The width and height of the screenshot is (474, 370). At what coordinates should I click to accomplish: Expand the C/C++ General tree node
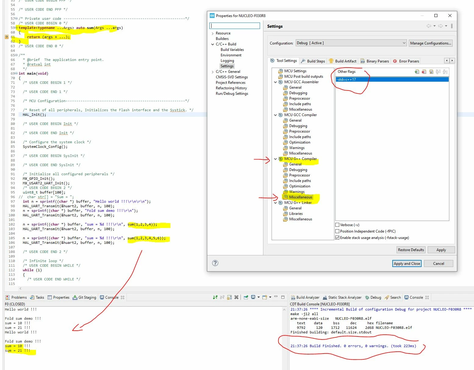(212, 72)
